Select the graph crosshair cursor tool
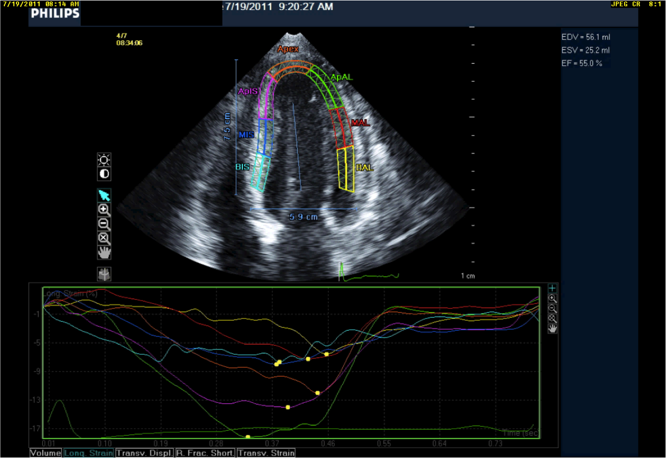 pyautogui.click(x=553, y=288)
